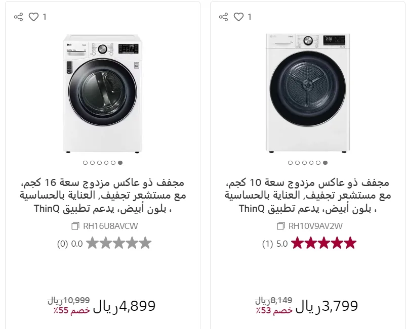Add the 16 kg dryer to wishlist

(x=33, y=17)
